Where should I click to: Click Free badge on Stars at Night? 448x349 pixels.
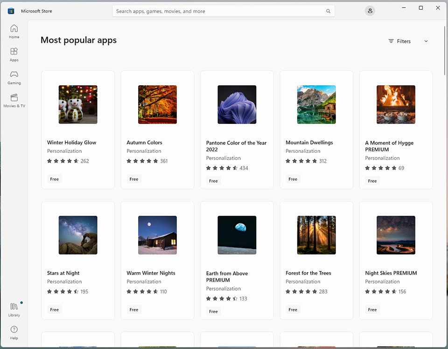[54, 309]
